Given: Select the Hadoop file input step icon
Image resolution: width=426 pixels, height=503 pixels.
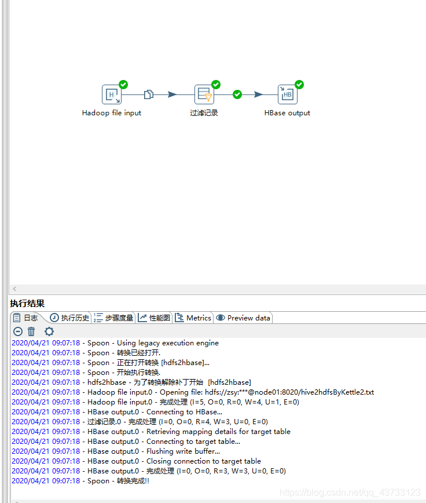Looking at the screenshot, I should tap(112, 94).
